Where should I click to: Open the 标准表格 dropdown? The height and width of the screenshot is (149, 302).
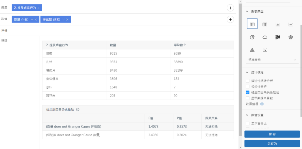[272, 60]
